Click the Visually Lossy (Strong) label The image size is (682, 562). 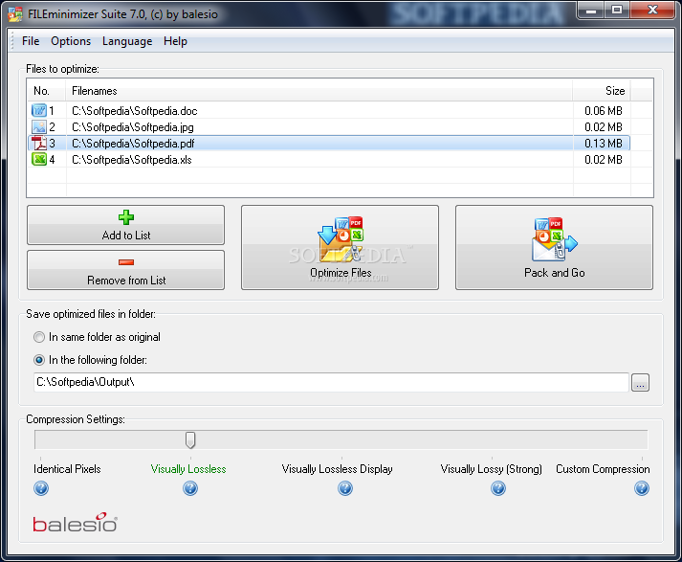[491, 469]
